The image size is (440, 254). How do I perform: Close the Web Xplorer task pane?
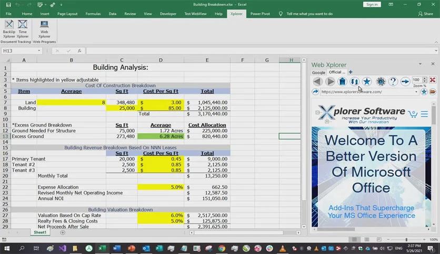point(433,64)
